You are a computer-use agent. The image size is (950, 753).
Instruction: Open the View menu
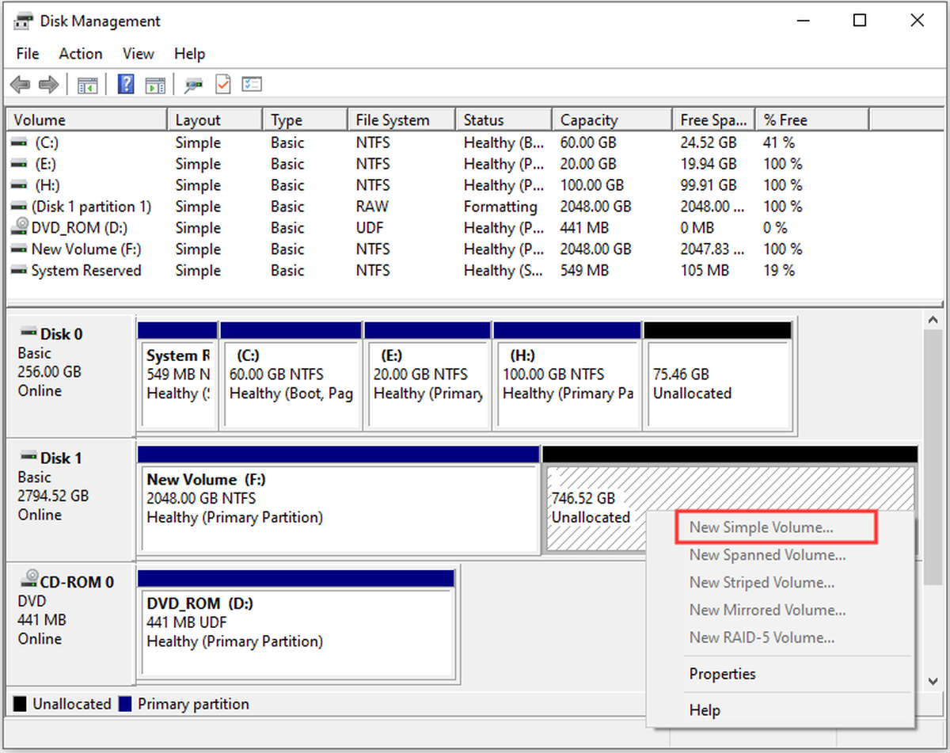tap(138, 54)
